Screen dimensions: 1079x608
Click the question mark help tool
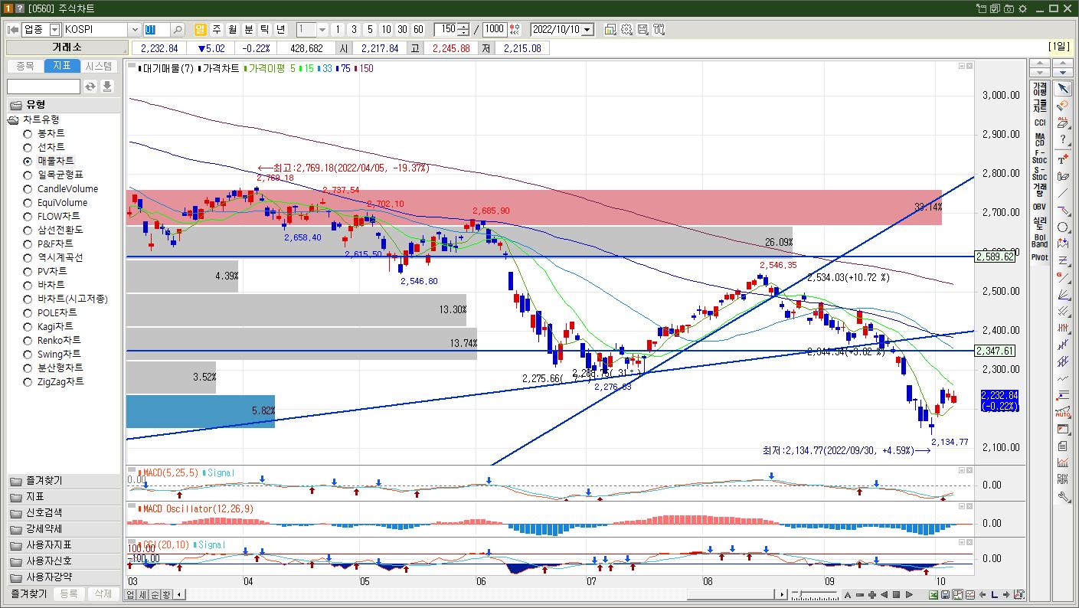1063,139
